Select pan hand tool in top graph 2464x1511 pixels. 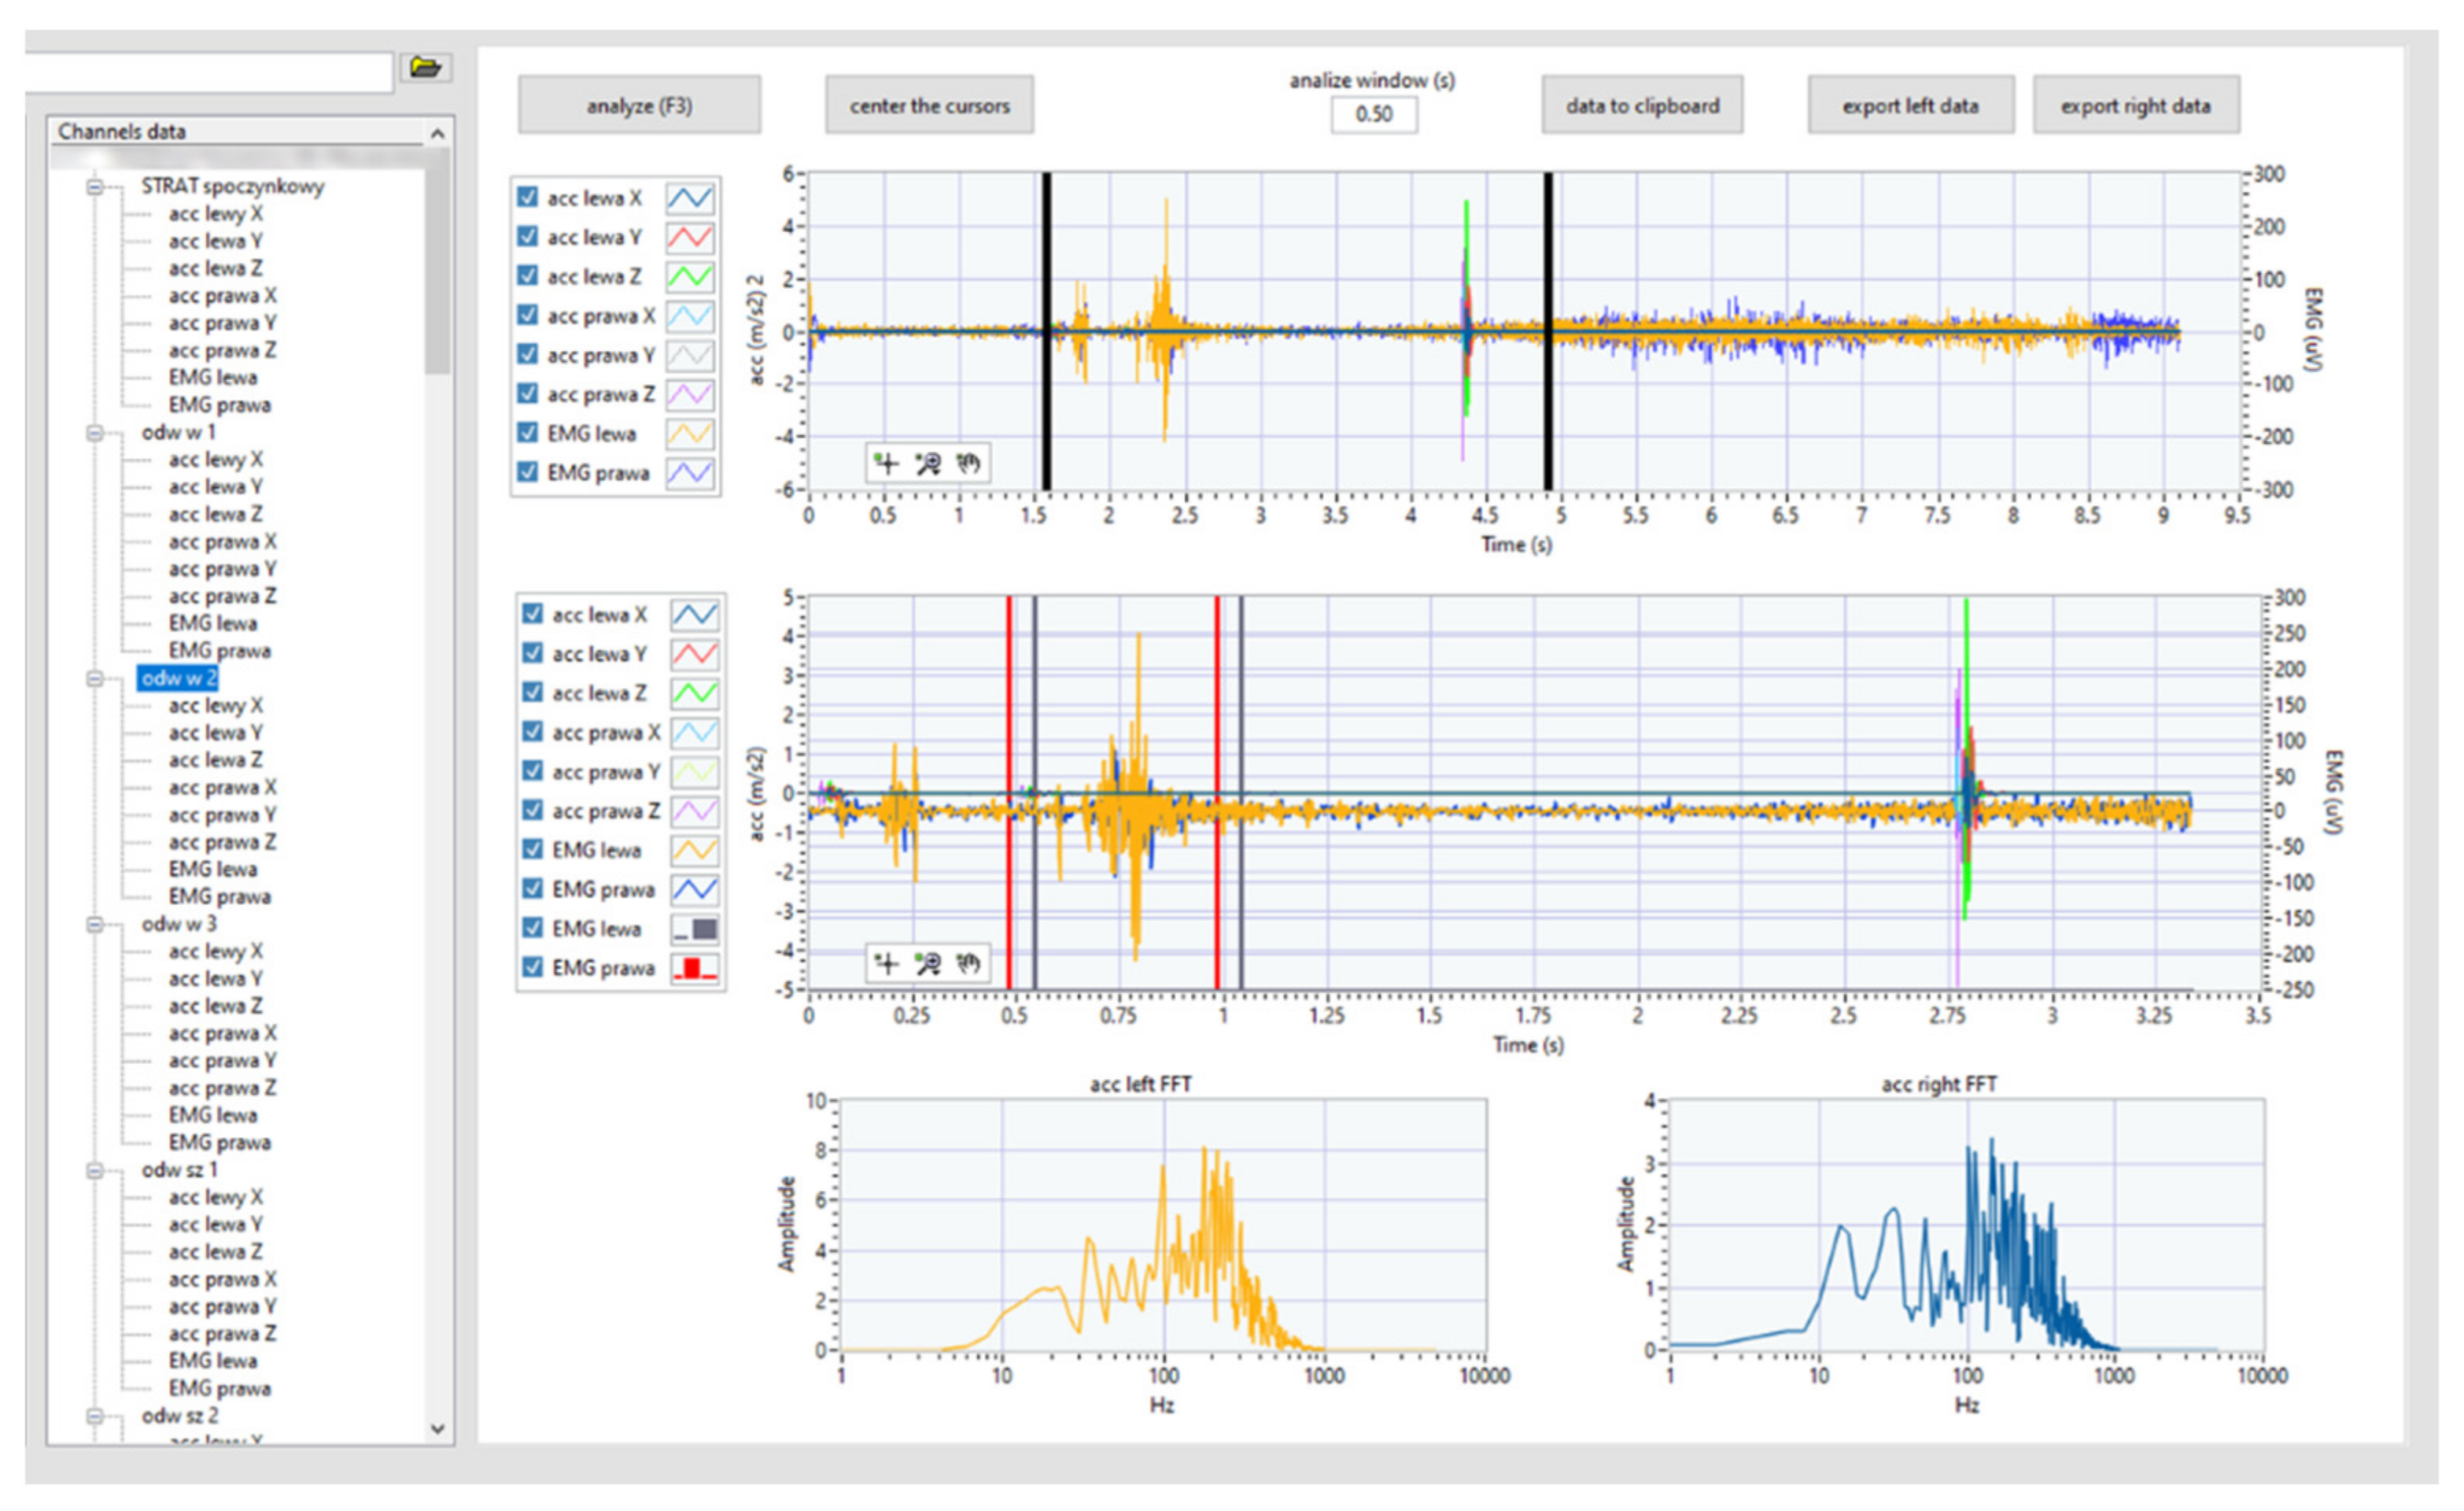coord(967,462)
